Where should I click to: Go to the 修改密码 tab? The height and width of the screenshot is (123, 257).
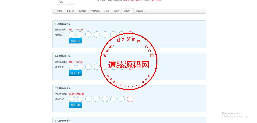pyautogui.click(x=82, y=11)
